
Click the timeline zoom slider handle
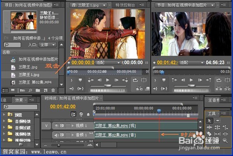[x=59, y=145]
